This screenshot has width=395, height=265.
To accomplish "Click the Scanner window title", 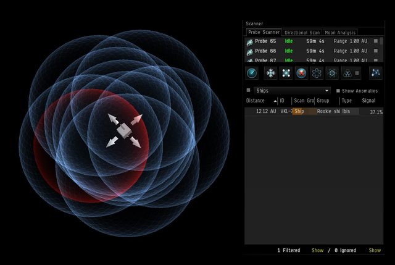I will pyautogui.click(x=254, y=23).
